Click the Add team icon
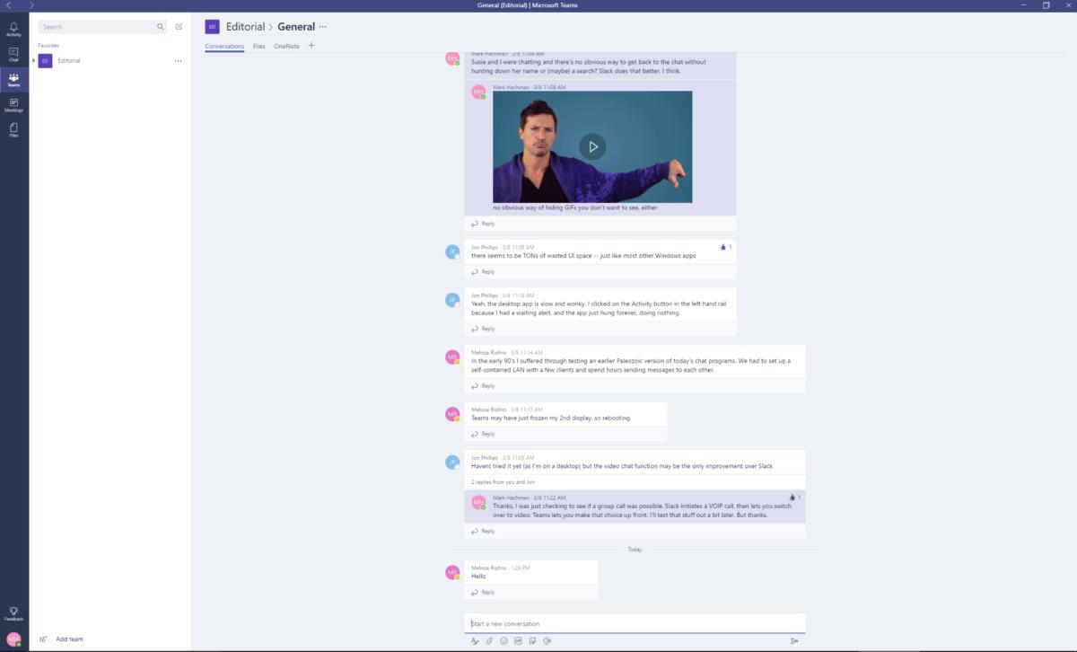The height and width of the screenshot is (652, 1077). coord(43,639)
